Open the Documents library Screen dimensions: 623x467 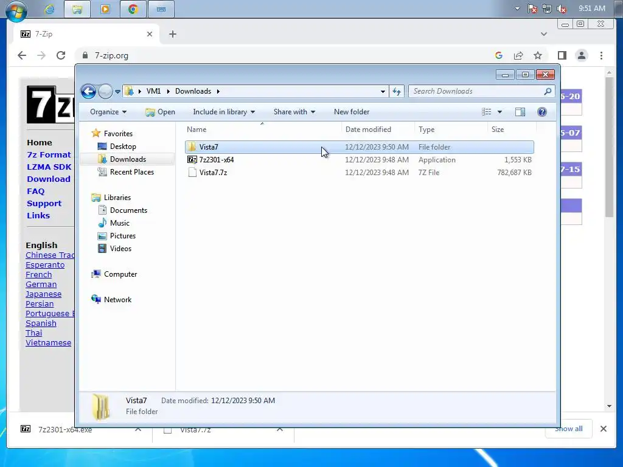tap(128, 210)
